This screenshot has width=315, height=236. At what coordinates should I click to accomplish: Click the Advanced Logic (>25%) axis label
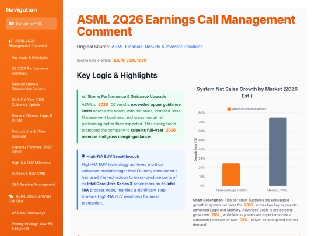coord(231,190)
